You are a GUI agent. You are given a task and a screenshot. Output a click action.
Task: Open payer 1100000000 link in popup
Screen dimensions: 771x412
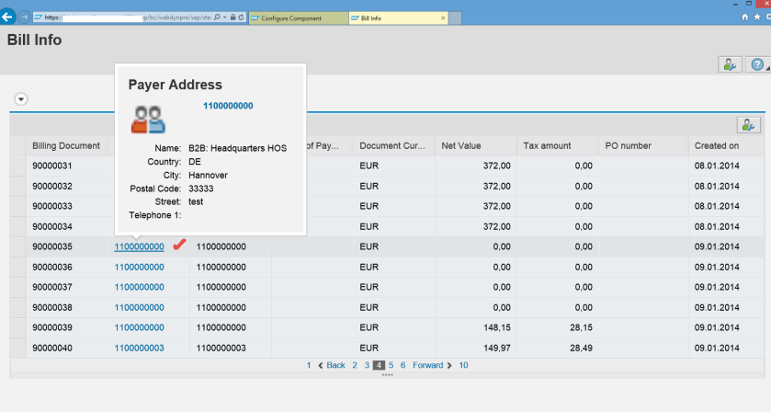click(x=228, y=106)
